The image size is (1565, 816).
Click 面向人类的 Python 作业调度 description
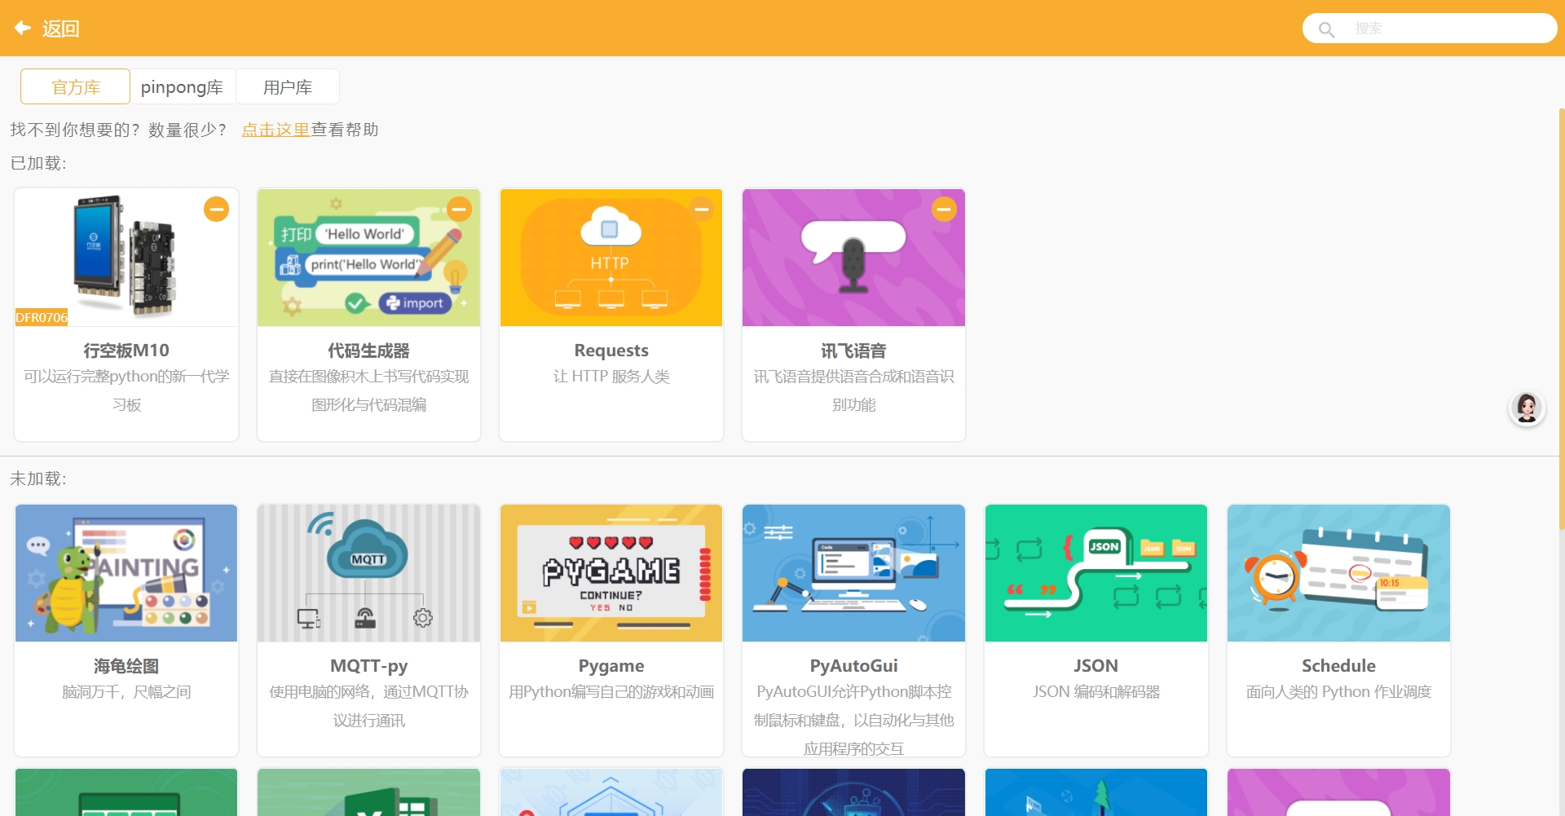click(1338, 692)
